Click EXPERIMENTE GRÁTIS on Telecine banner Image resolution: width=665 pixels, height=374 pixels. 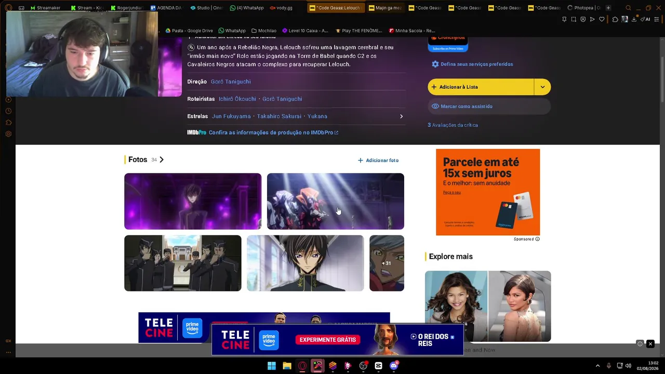(x=328, y=340)
